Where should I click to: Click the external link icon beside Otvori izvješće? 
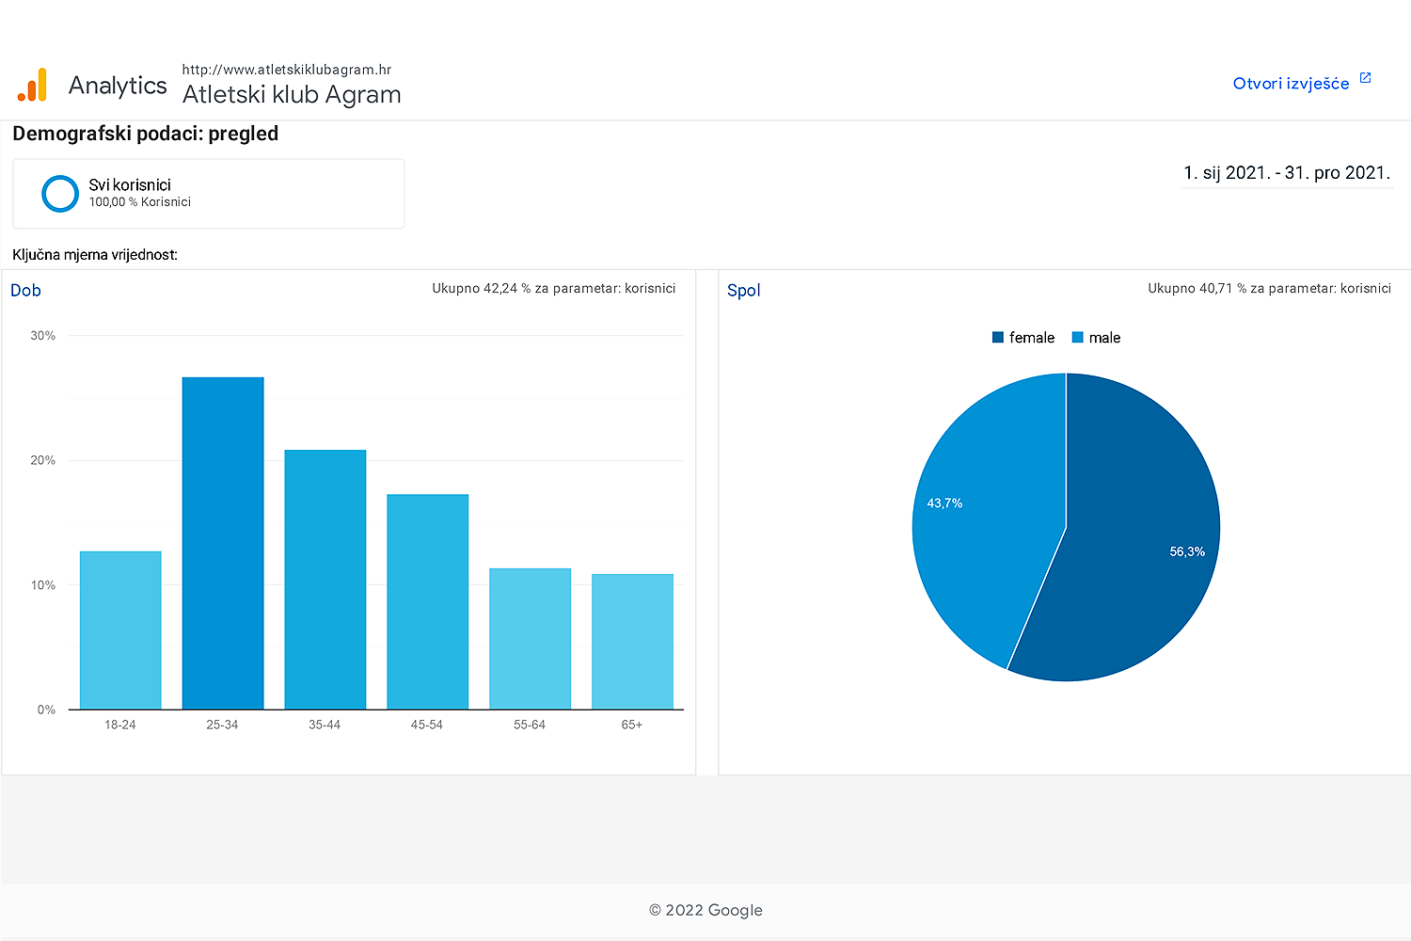(1365, 78)
